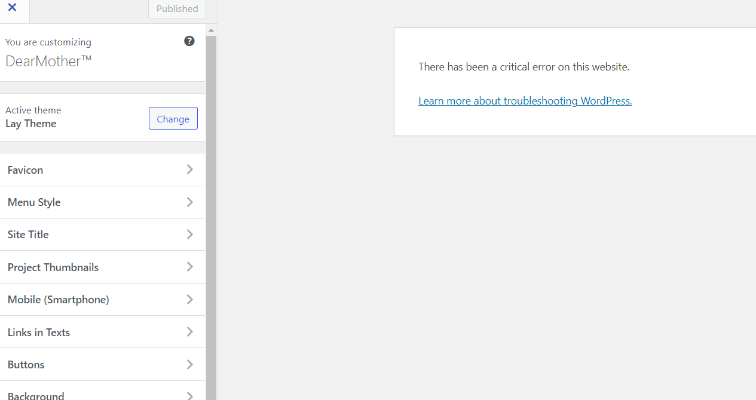The image size is (756, 400).
Task: Click the arrow icon beside Favicon
Action: [189, 170]
